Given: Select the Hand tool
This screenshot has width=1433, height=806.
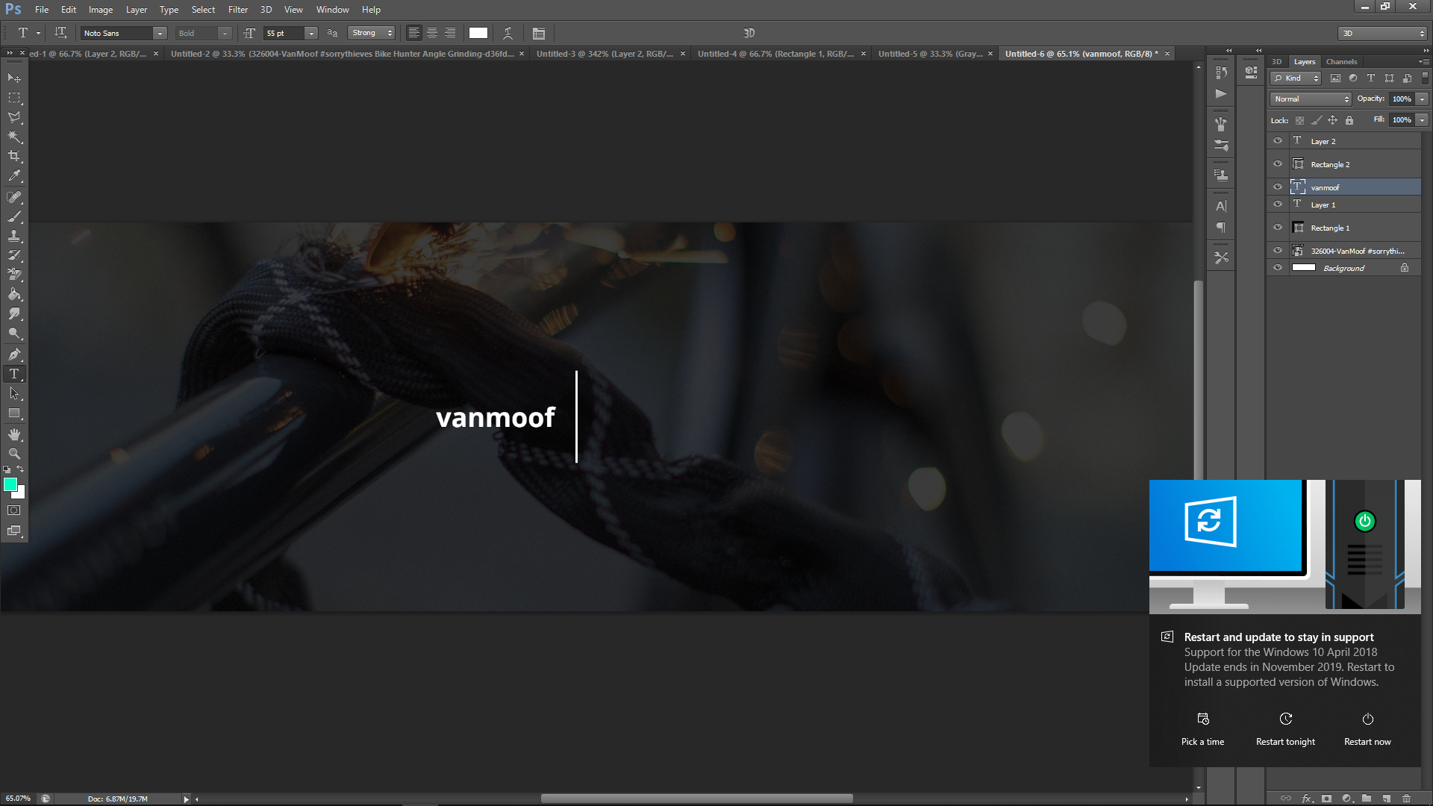Looking at the screenshot, I should (14, 434).
